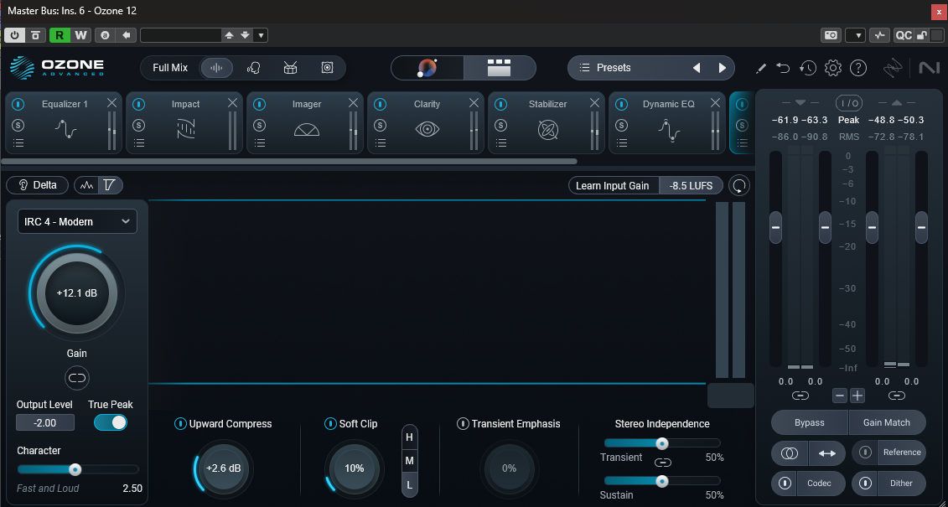Solo the Stabilizer module
948x507 pixels.
500,125
